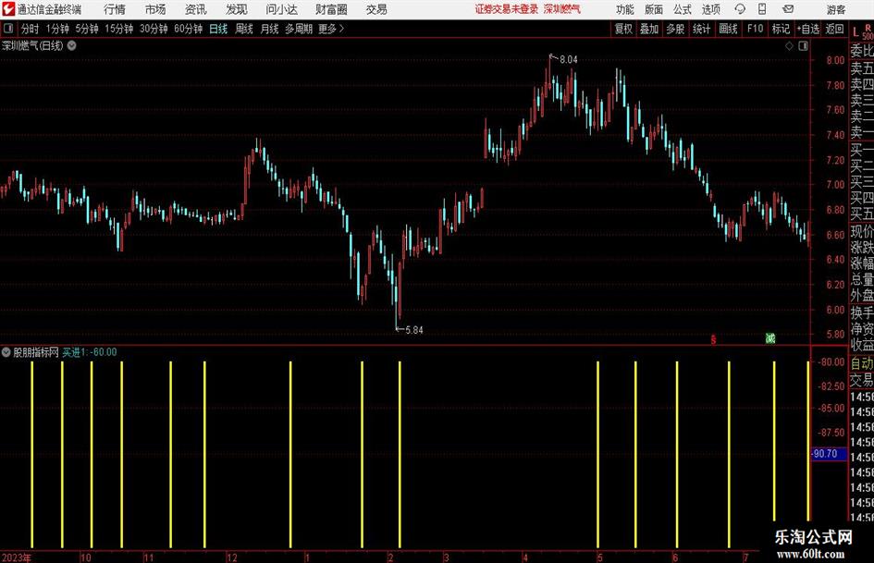Click the 6.00 price axis label
Screen dimensions: 874x563
click(835, 310)
